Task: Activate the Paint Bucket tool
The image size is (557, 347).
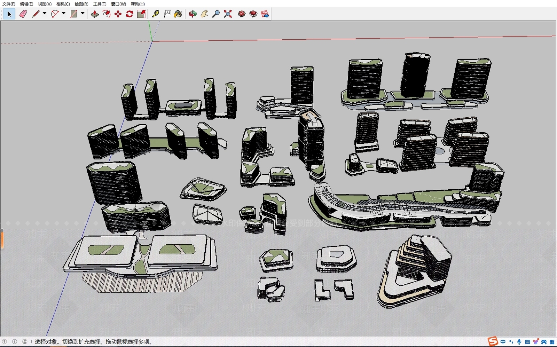Action: pyautogui.click(x=178, y=14)
